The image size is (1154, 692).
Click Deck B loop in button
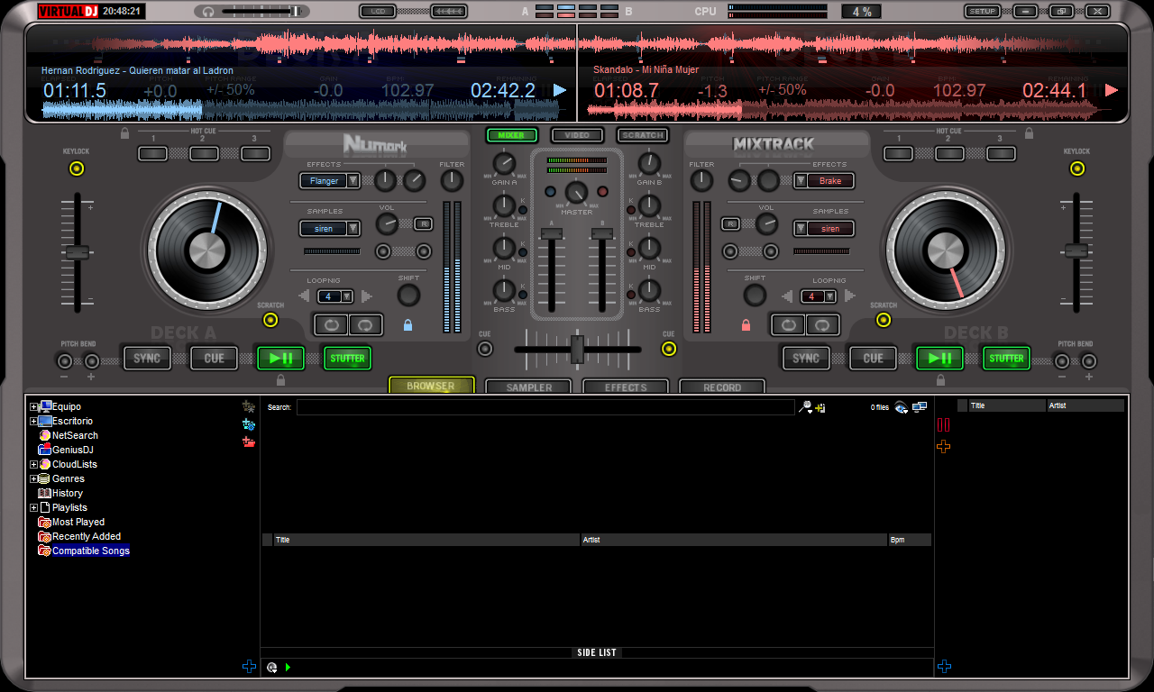(x=788, y=324)
